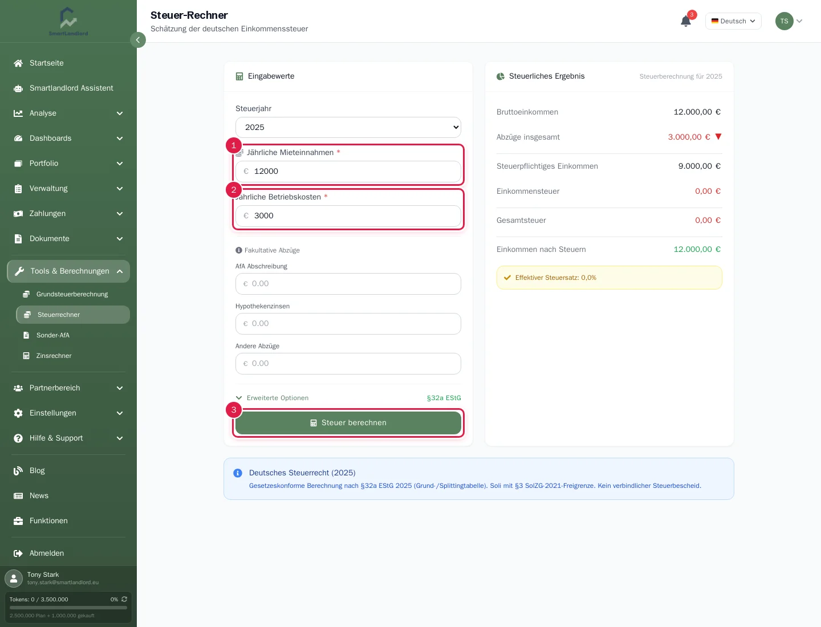Click the Grundsteuerberechnung coins icon

pyautogui.click(x=26, y=294)
